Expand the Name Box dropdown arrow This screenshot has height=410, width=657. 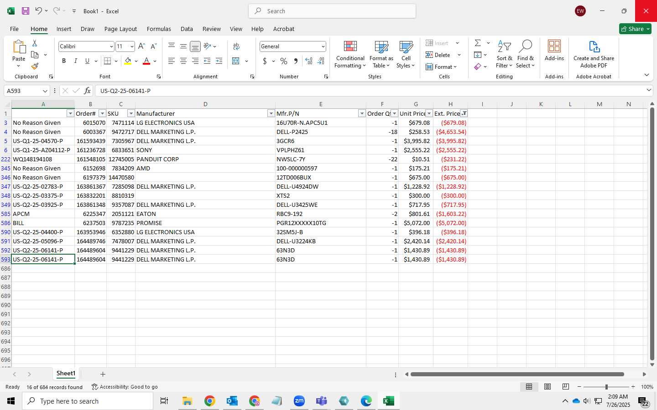[45, 91]
